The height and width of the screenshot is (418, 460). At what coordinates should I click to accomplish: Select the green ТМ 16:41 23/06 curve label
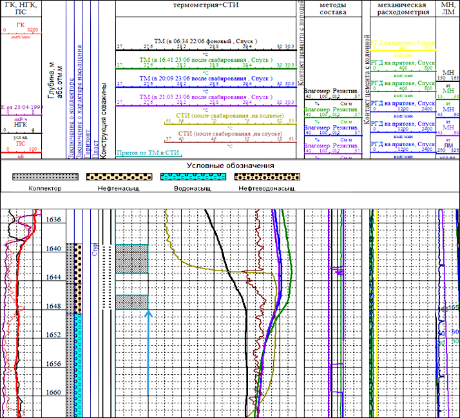tap(205, 59)
